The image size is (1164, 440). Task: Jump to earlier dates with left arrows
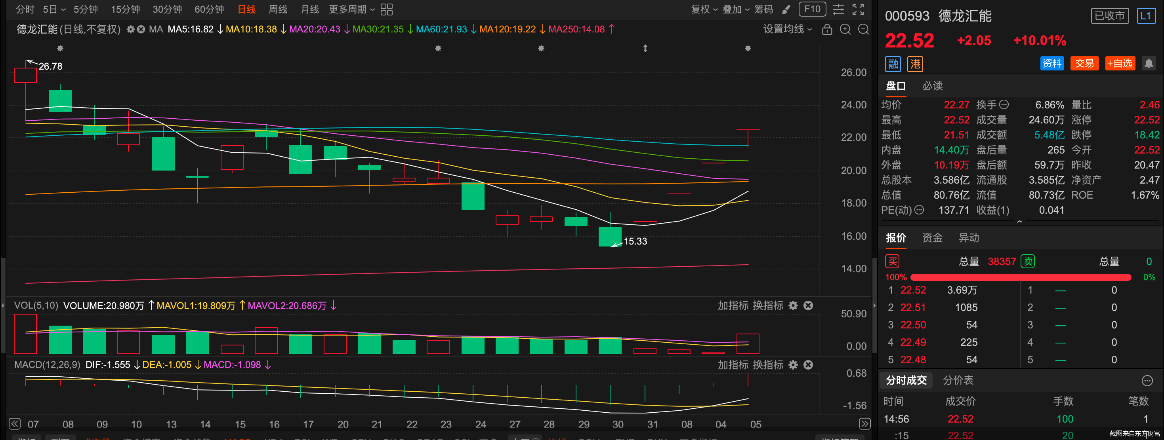(x=14, y=424)
